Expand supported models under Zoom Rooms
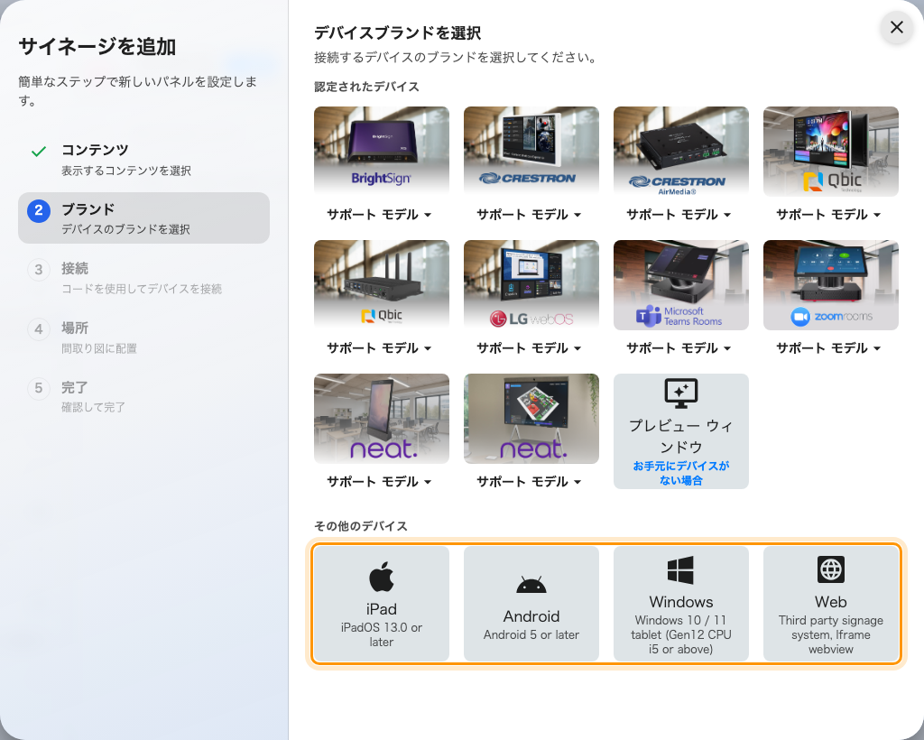 pyautogui.click(x=828, y=348)
